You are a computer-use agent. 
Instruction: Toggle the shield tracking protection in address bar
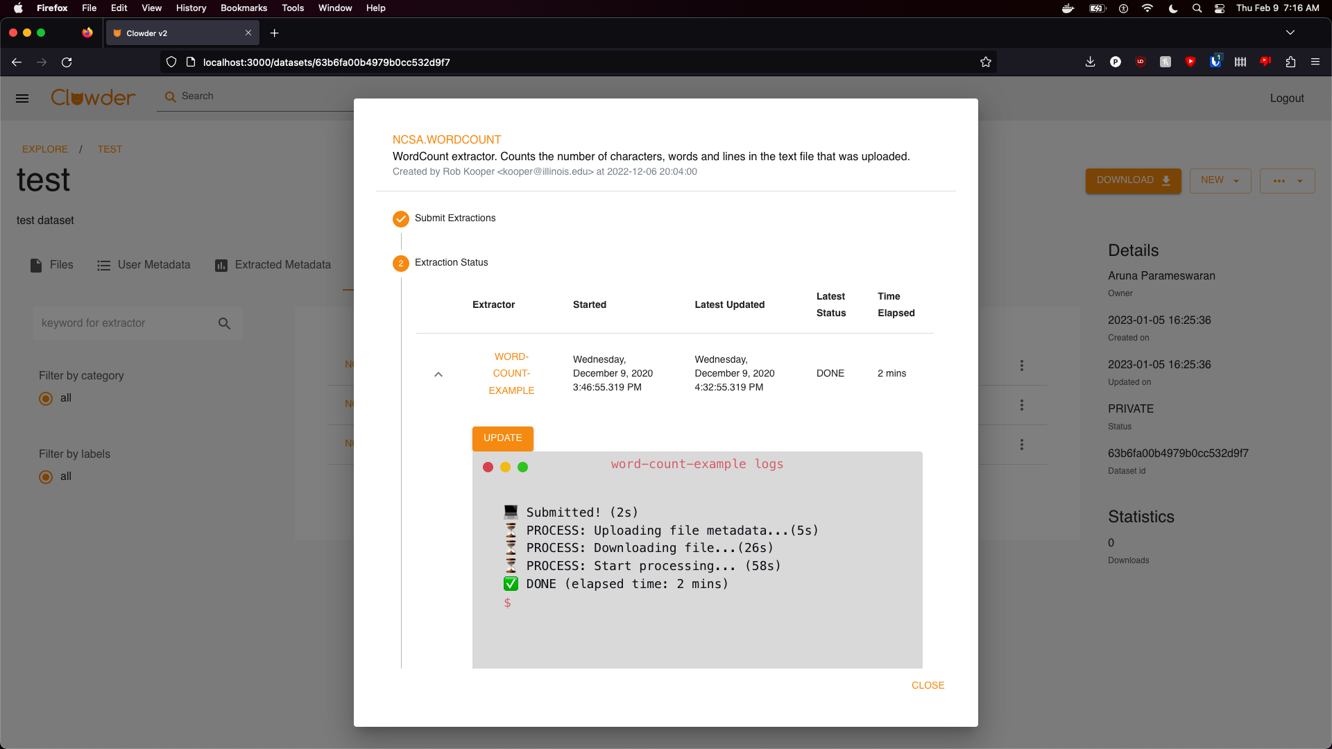171,62
